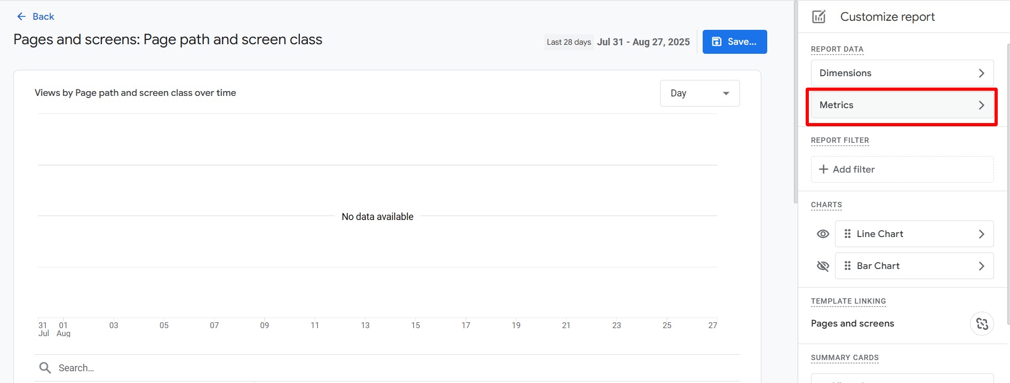Image resolution: width=1010 pixels, height=383 pixels.
Task: Click the Bar Chart drag handle icon
Action: click(847, 266)
